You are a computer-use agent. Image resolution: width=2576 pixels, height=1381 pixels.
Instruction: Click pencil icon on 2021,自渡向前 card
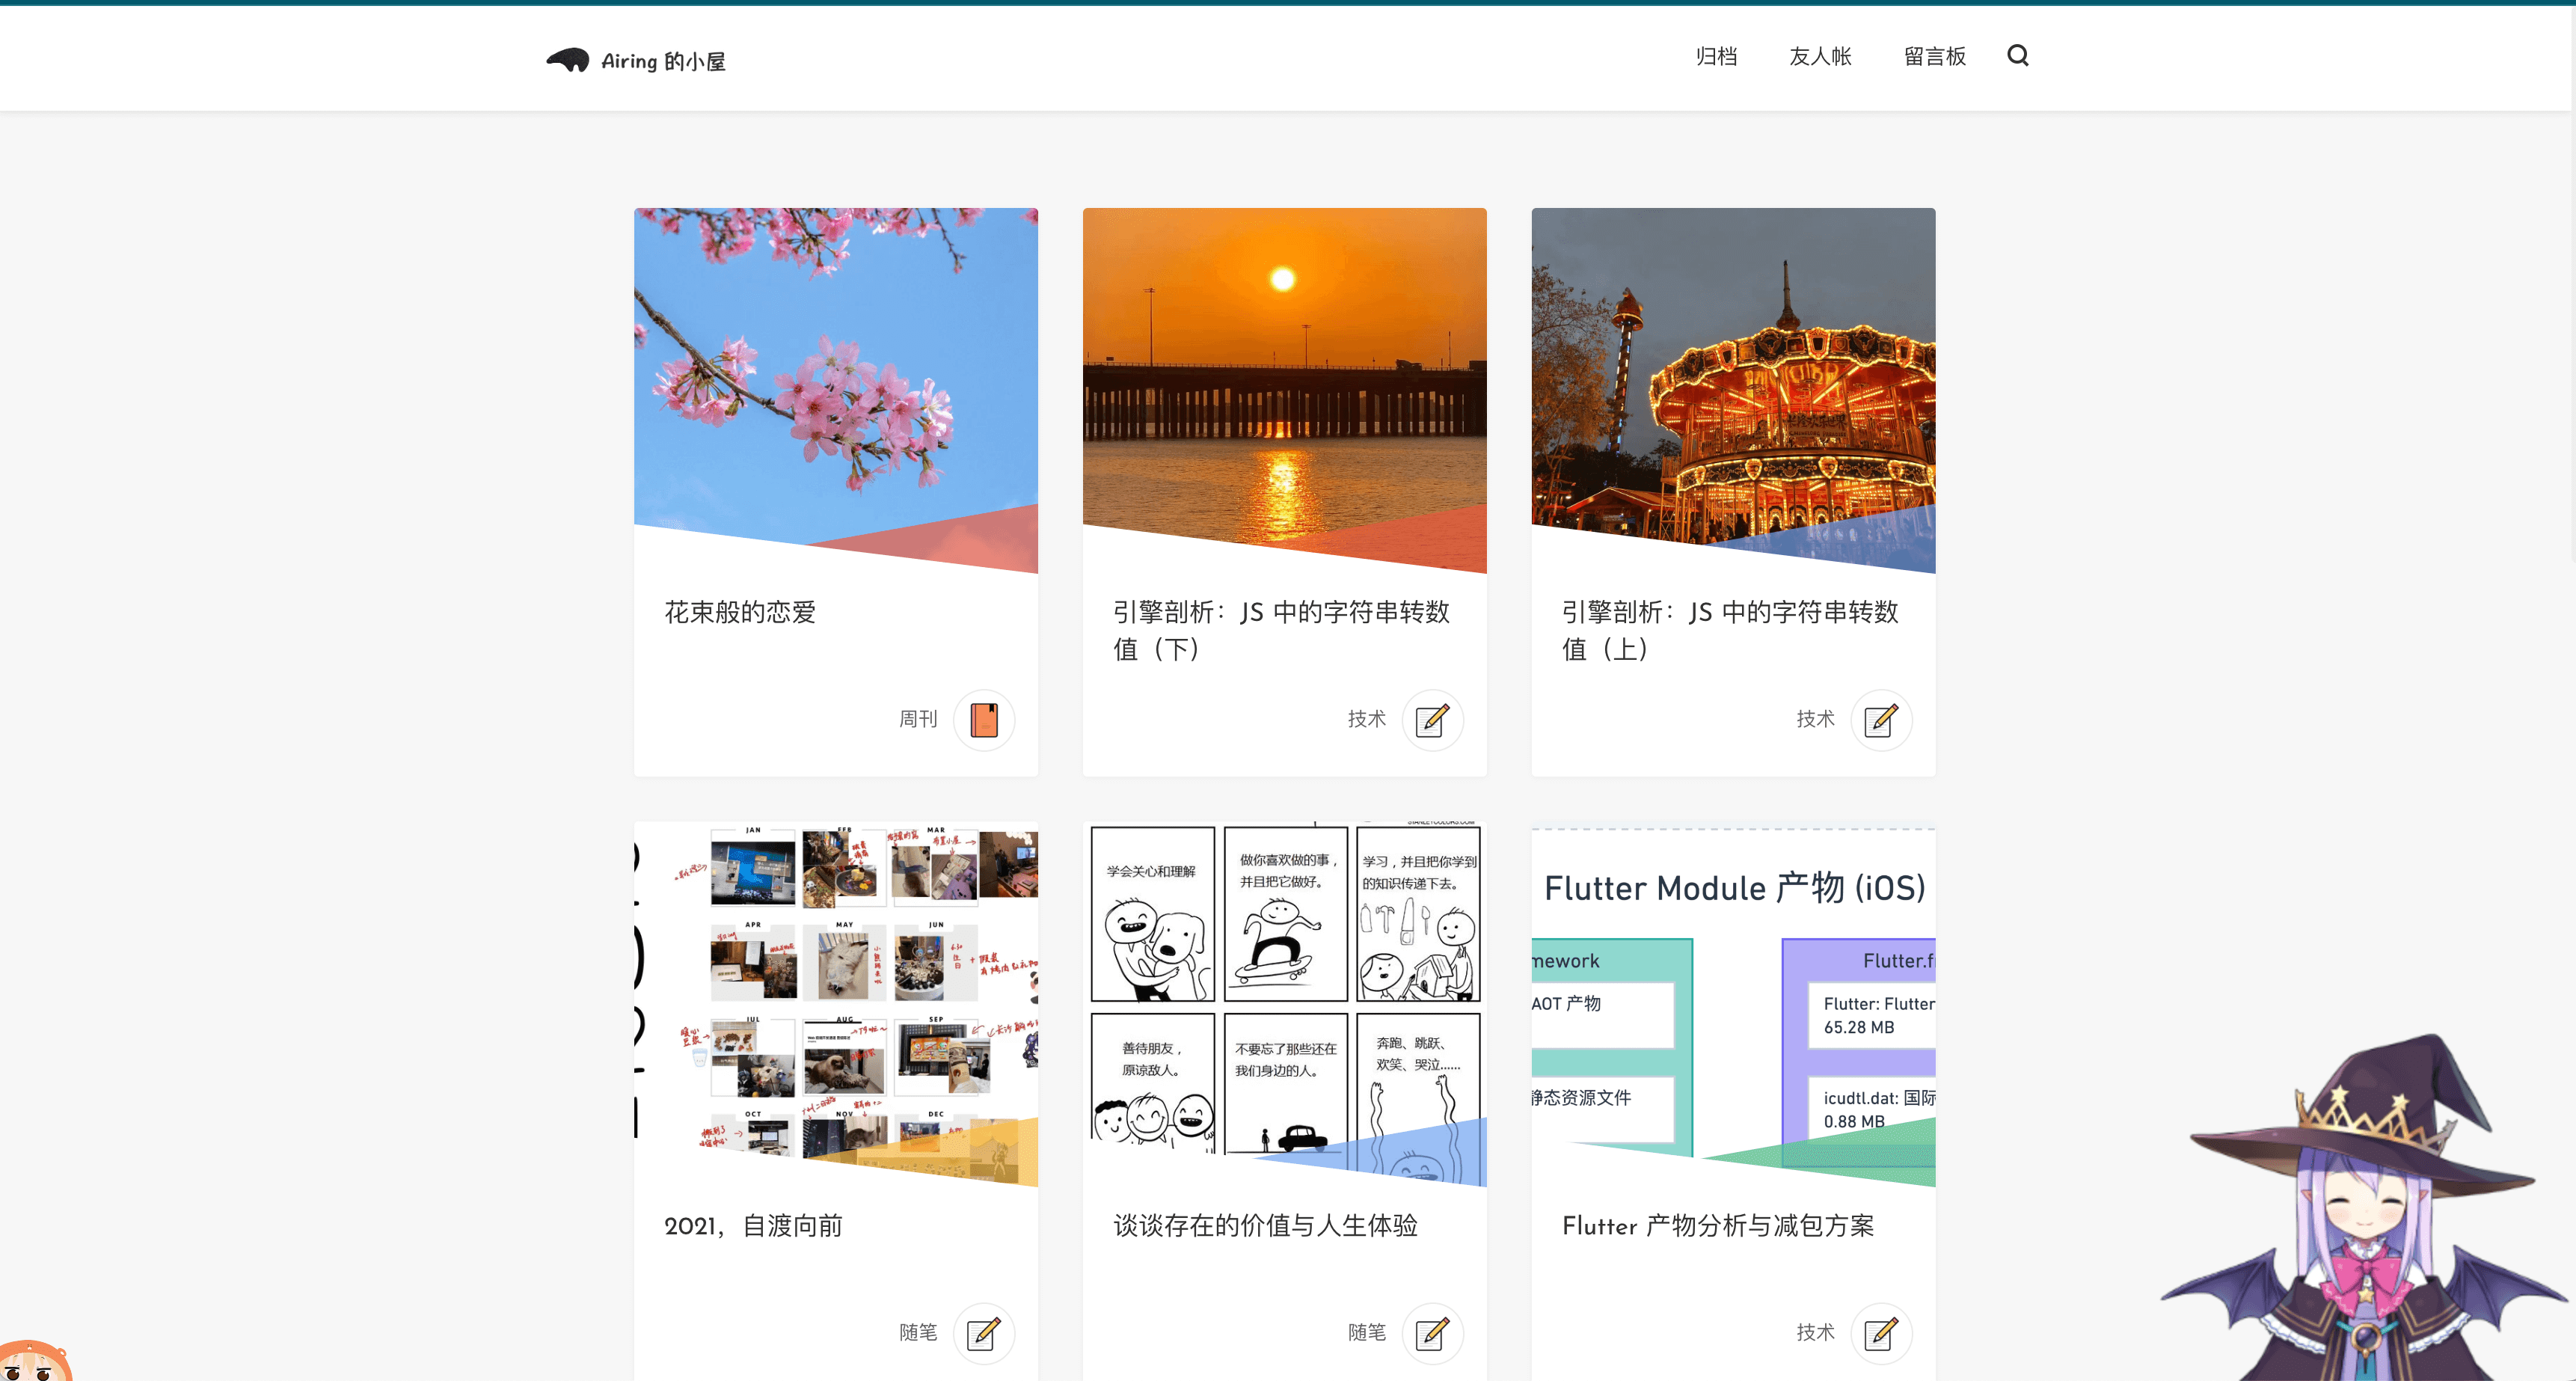pyautogui.click(x=984, y=1332)
